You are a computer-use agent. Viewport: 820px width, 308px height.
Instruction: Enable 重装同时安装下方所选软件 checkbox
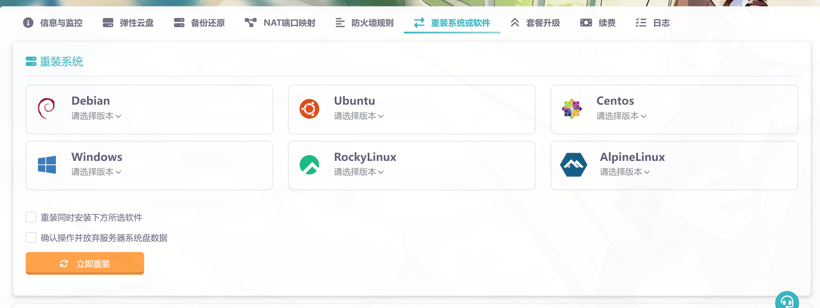click(31, 217)
